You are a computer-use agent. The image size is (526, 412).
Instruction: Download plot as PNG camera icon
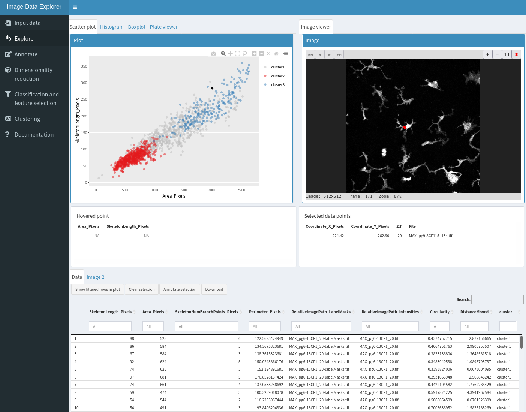pos(214,54)
